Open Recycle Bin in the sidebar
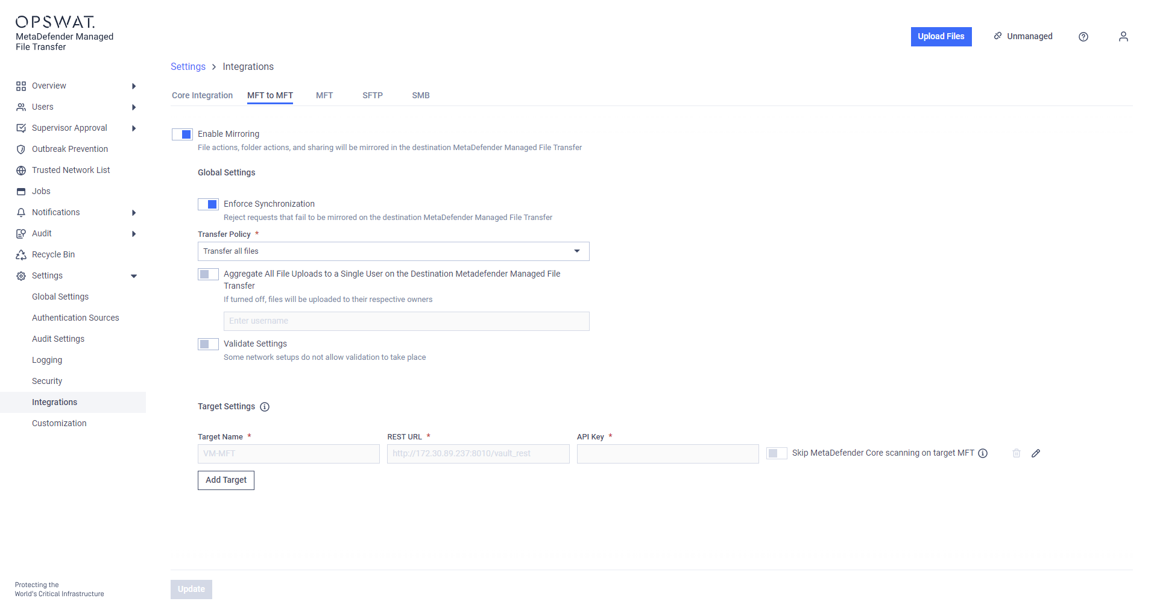Screen dimensions: 1151x610 click(x=54, y=254)
